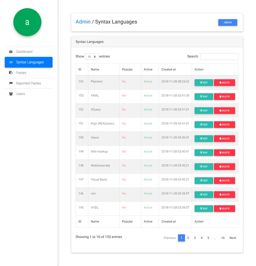This screenshot has width=256, height=266.
Task: Delete the YAML language entry
Action: click(x=224, y=97)
